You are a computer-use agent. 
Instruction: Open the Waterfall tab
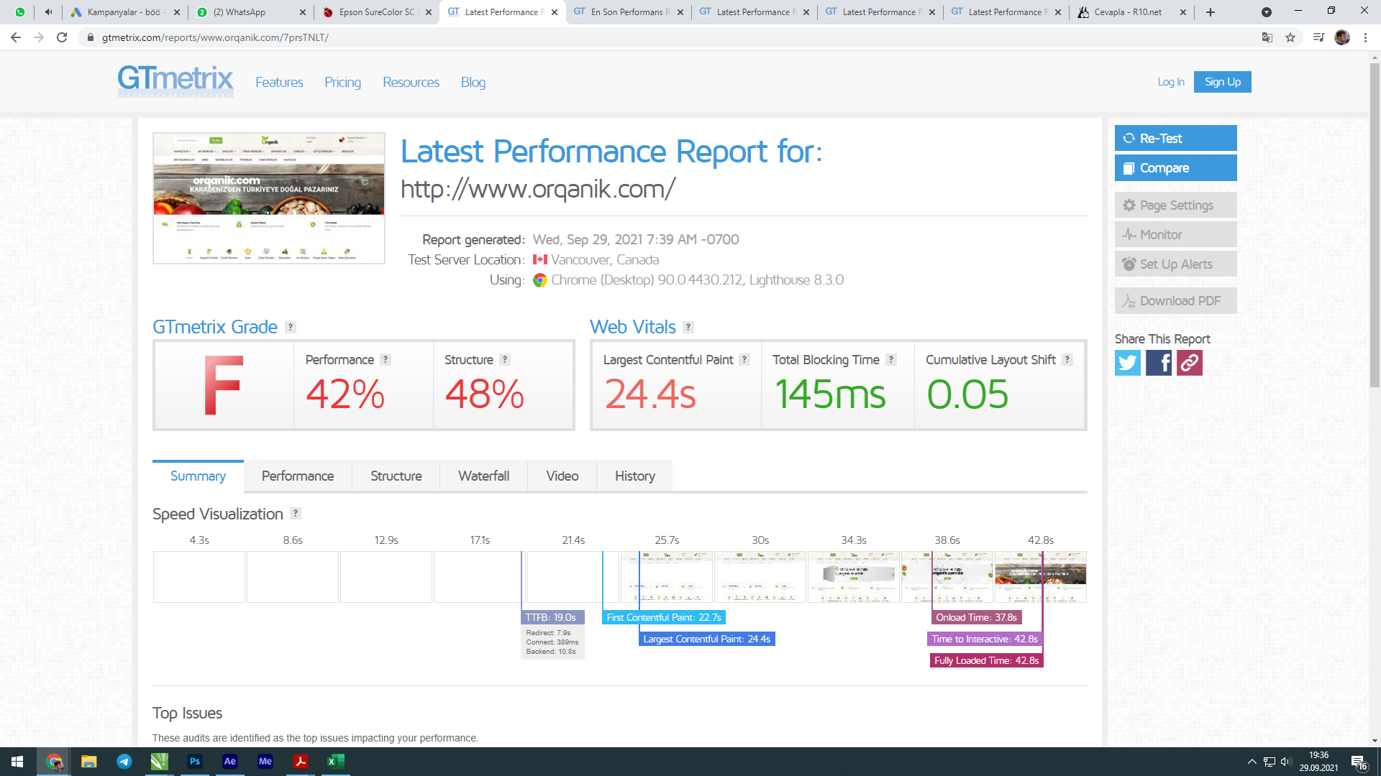pyautogui.click(x=484, y=476)
